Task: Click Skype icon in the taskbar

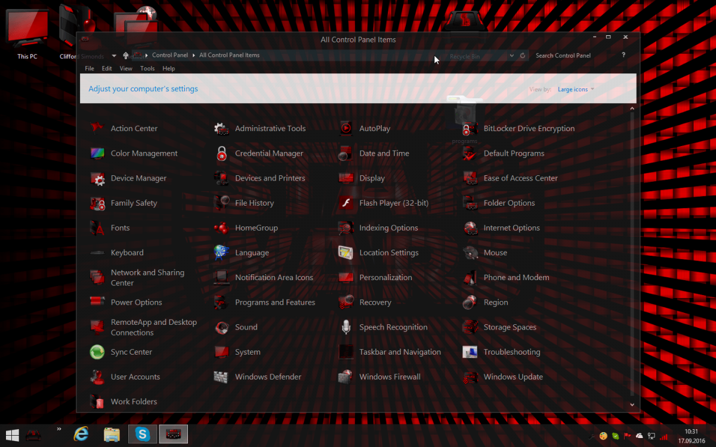Action: coord(143,434)
